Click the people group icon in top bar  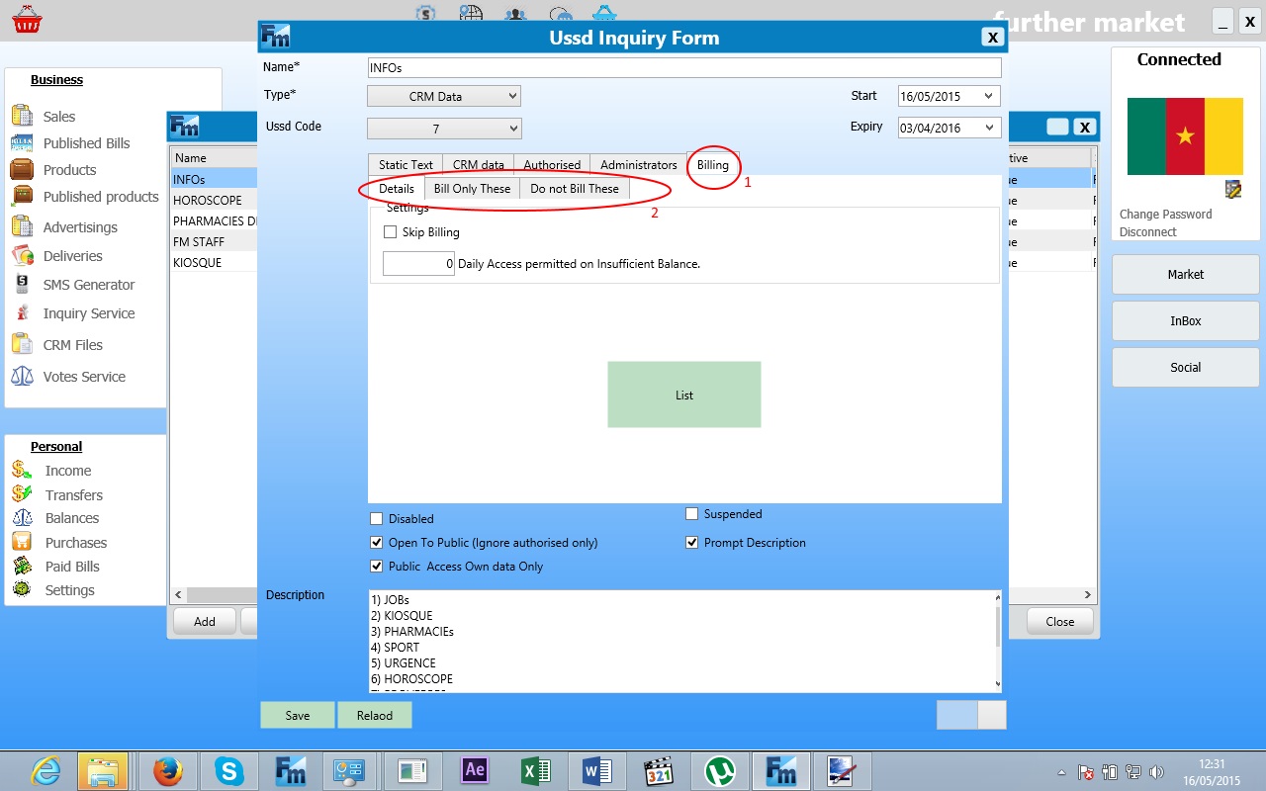(x=514, y=14)
